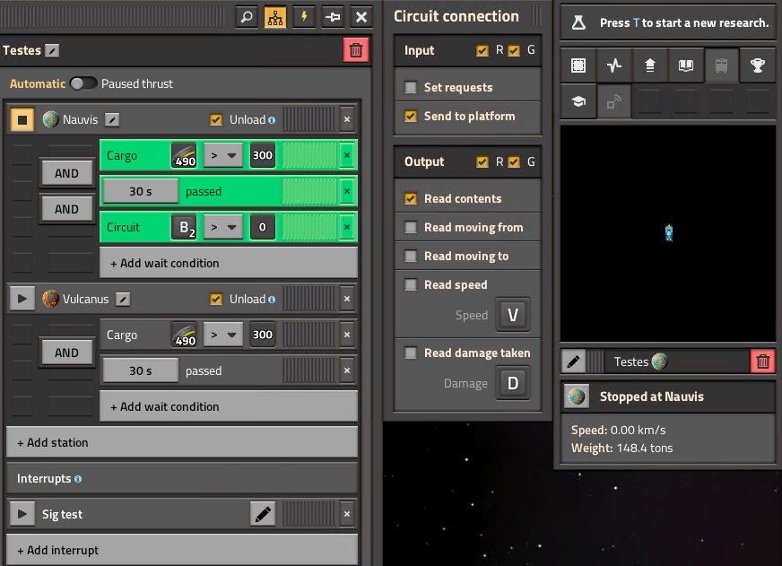Toggle Automatic / Paused thrust switch
The width and height of the screenshot is (782, 566).
[x=83, y=83]
